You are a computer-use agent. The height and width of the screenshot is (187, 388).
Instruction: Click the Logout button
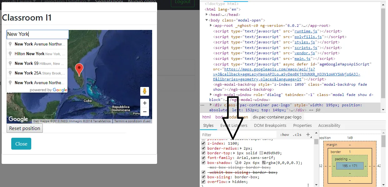183,2
